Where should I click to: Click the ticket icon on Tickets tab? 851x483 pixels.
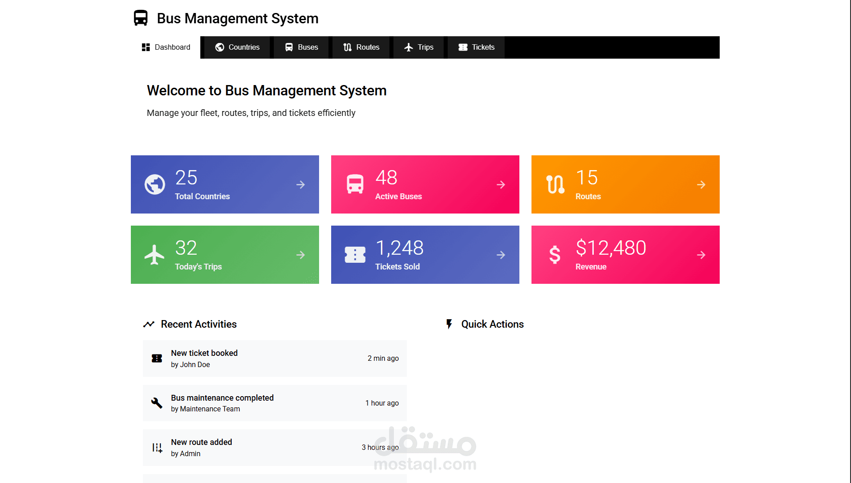click(463, 47)
